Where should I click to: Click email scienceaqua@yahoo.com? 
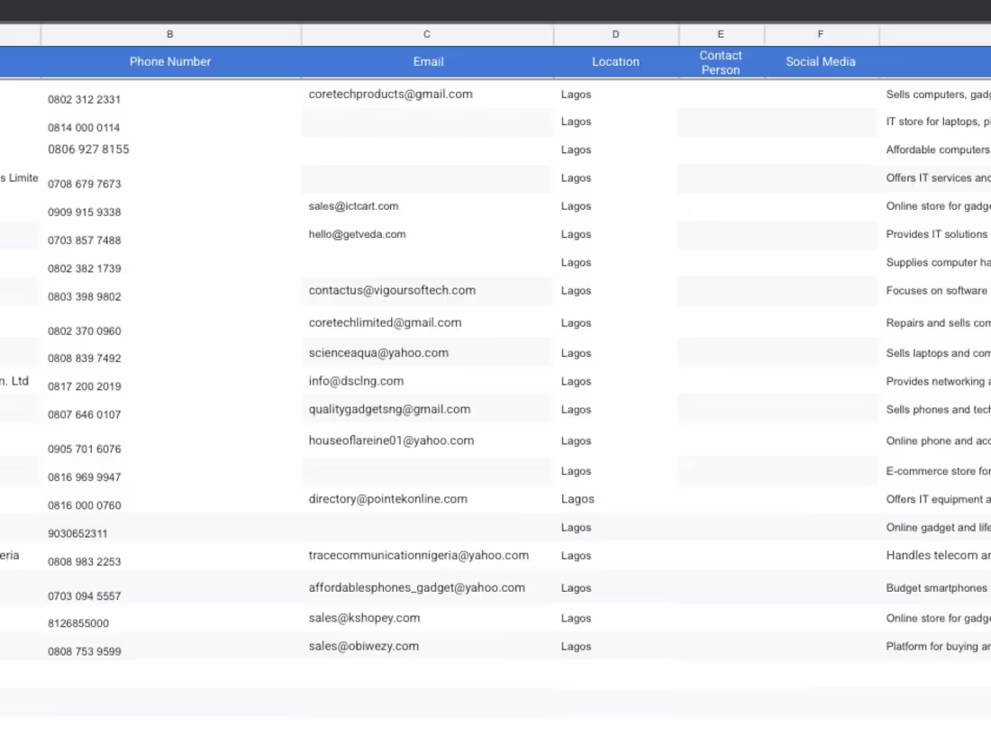pos(378,353)
